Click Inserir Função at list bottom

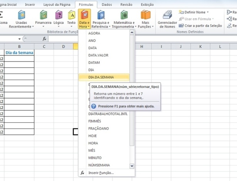click(x=101, y=173)
